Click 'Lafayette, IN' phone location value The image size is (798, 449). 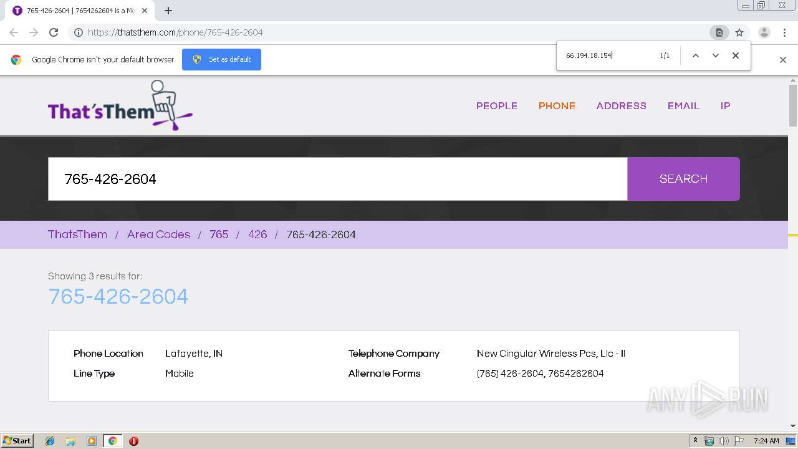coord(194,354)
